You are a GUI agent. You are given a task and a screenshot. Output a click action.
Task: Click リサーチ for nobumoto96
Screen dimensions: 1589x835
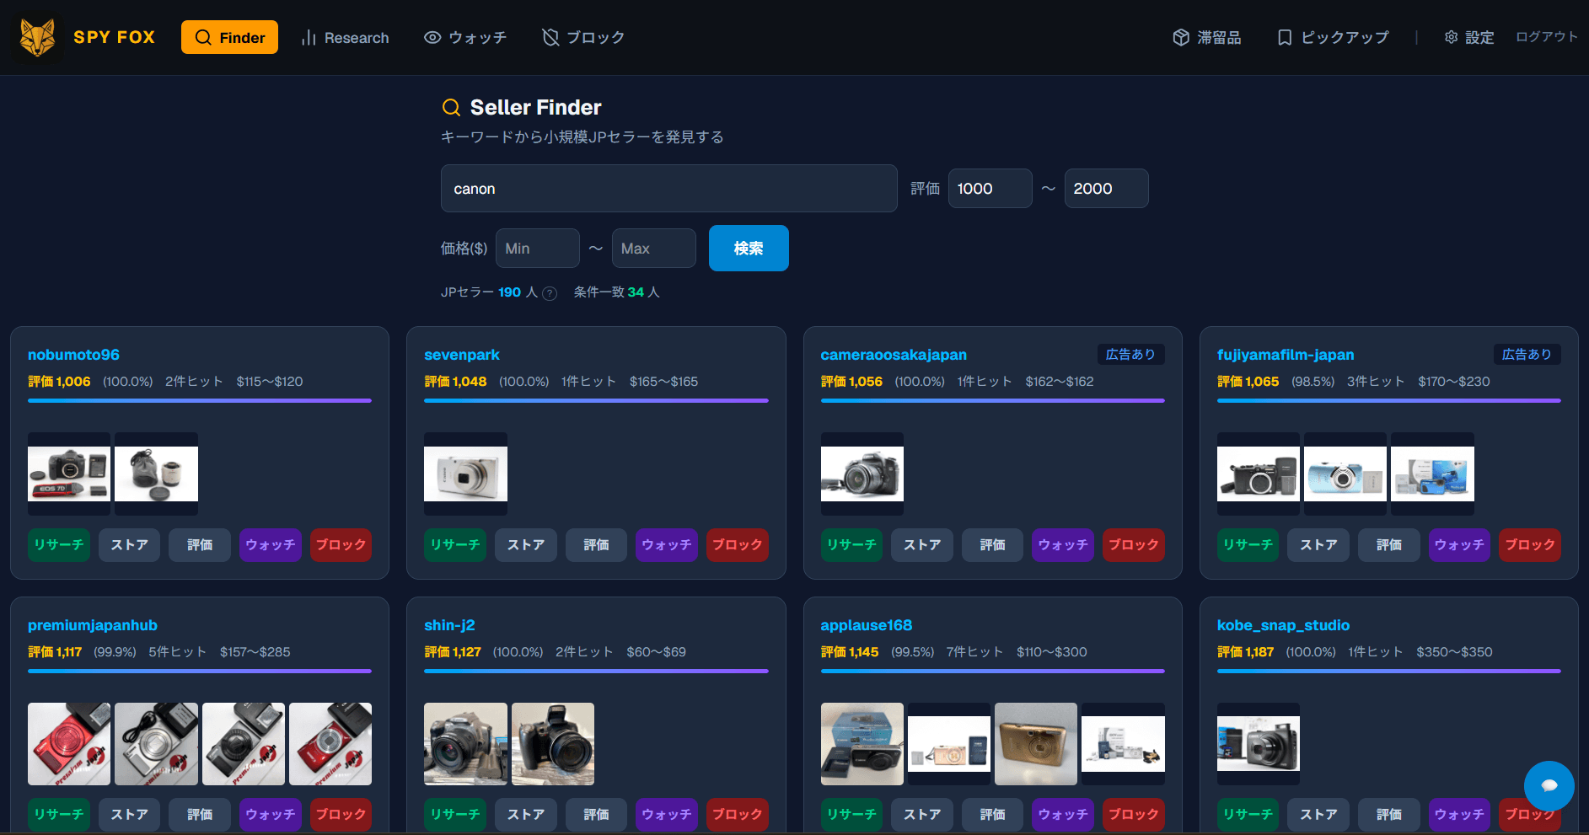tap(59, 545)
